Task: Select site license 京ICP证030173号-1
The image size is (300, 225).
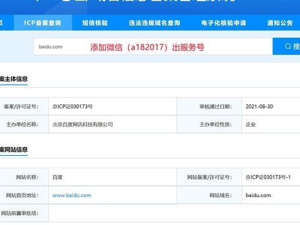Action: [268, 177]
